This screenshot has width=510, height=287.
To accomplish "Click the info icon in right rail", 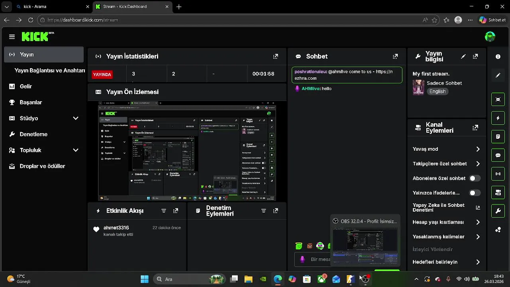I will [498, 57].
